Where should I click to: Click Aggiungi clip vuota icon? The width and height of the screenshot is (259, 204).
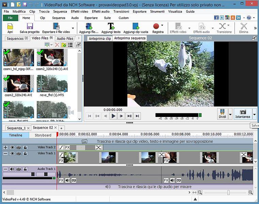(x=135, y=27)
